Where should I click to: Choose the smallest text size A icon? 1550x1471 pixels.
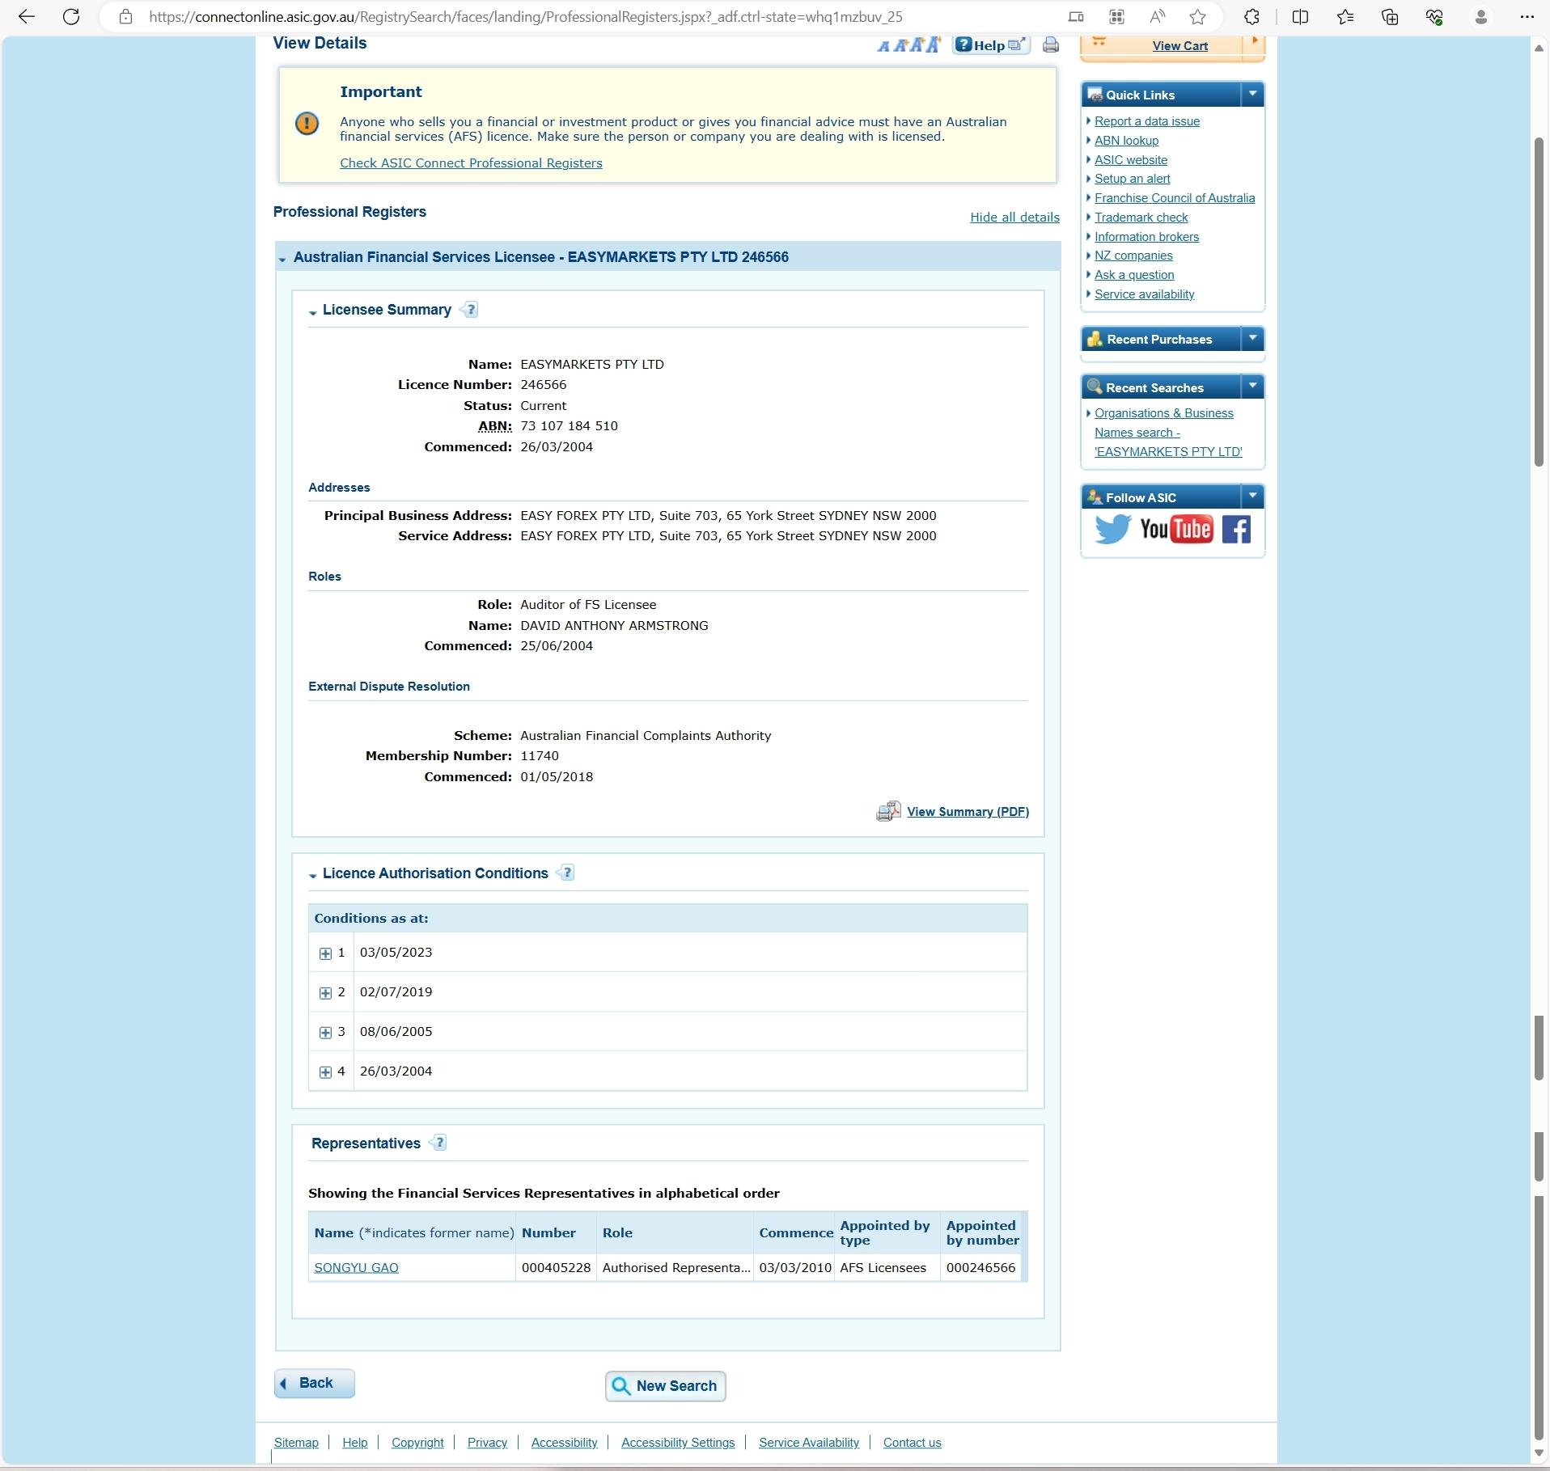point(883,46)
